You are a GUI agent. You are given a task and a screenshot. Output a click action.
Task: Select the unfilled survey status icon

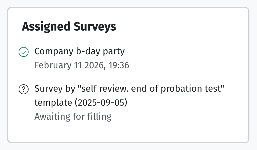click(24, 89)
